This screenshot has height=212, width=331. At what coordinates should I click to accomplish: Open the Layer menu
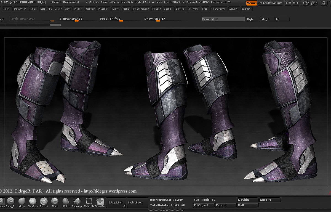point(58,9)
